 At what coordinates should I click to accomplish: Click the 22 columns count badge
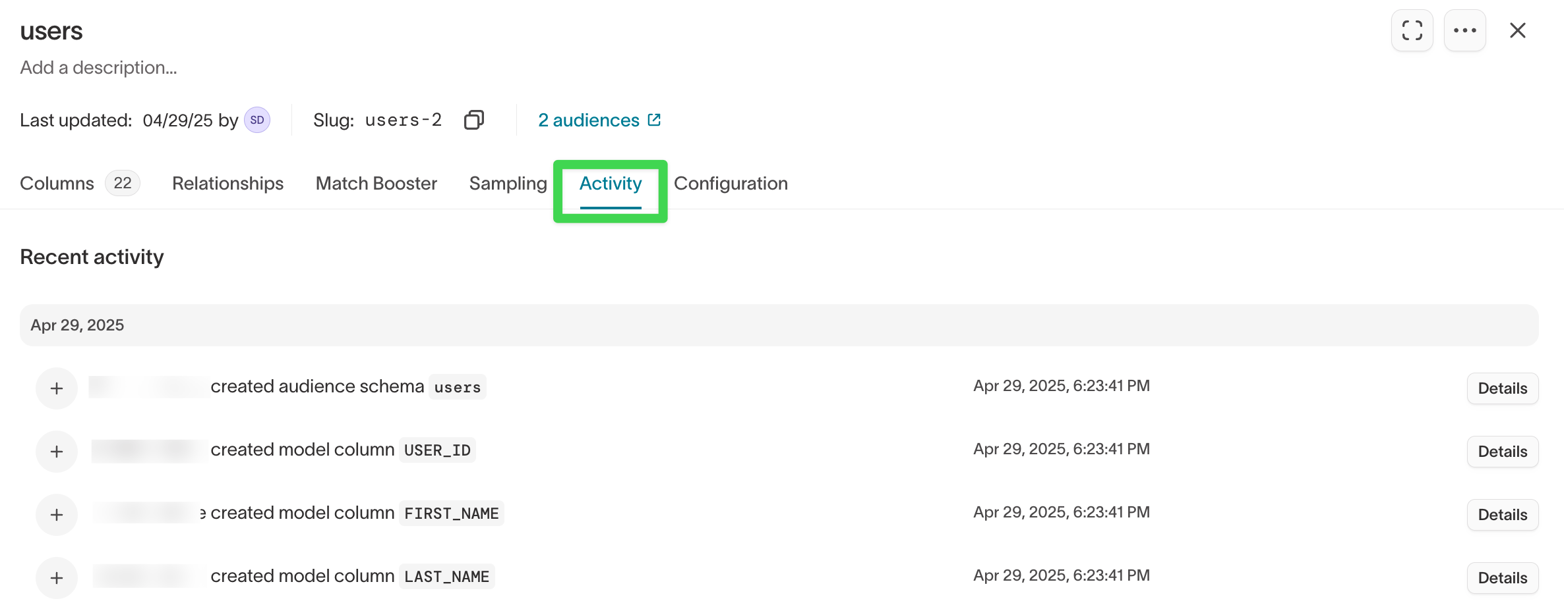[x=123, y=183]
